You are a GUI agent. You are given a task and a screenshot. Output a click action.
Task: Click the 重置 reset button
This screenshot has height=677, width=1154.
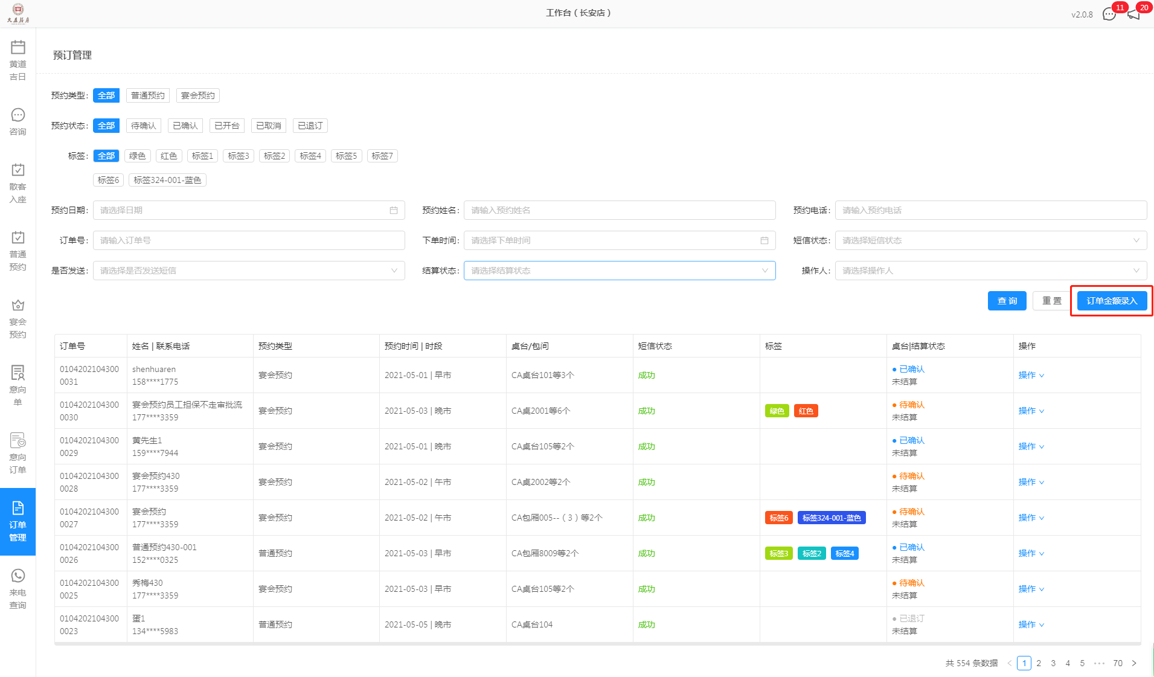(x=1052, y=301)
